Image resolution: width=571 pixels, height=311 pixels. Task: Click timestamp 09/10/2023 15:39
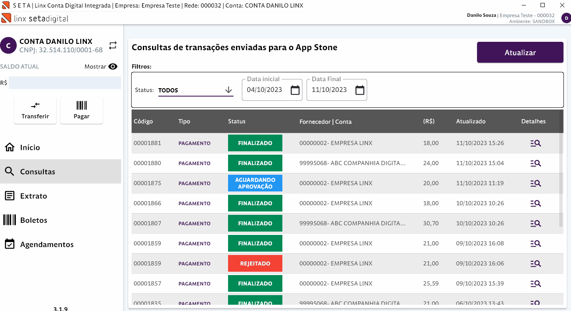480,284
